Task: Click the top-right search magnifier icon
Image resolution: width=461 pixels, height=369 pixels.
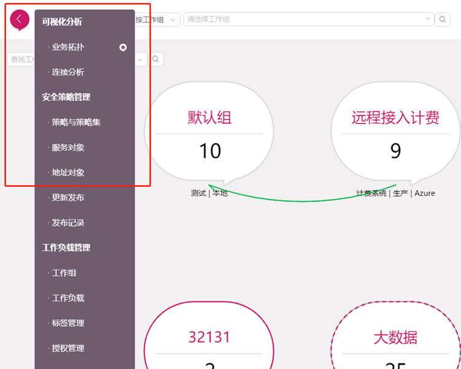Action: [x=443, y=20]
